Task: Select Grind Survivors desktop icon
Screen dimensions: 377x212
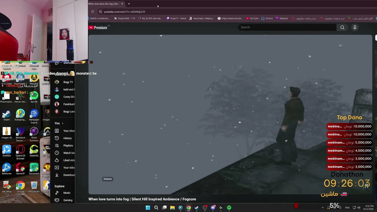Action: tap(34, 135)
